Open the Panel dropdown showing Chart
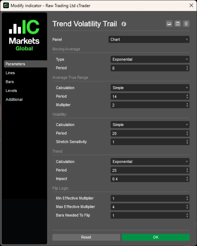 click(149, 39)
